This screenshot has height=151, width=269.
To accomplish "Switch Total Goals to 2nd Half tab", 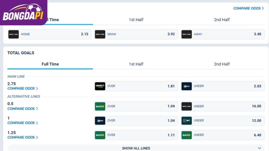I will 222,64.
